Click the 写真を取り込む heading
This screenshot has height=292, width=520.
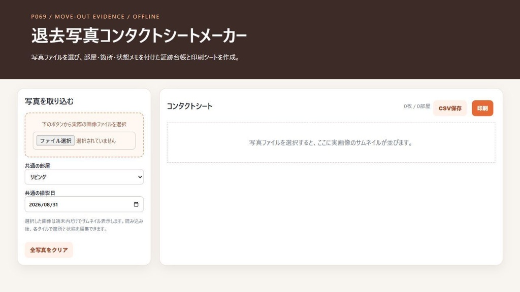point(49,101)
